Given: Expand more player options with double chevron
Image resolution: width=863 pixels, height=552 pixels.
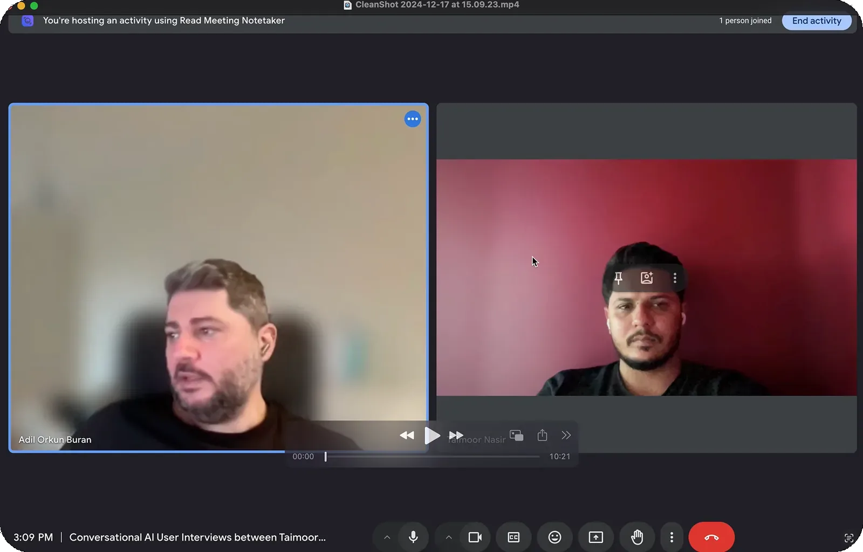Looking at the screenshot, I should [566, 435].
